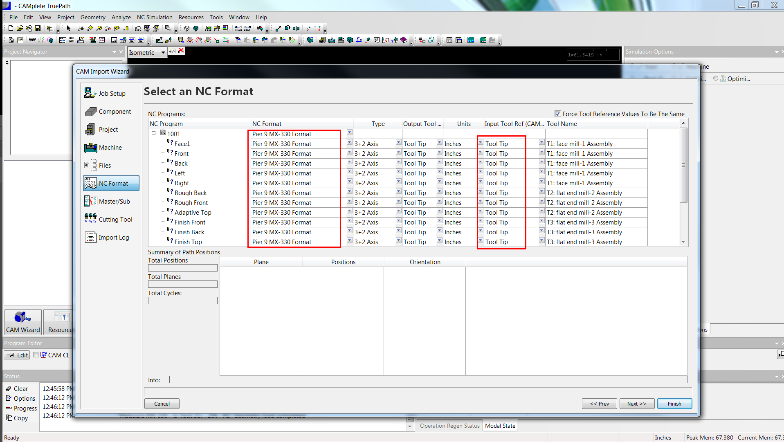Click the Next >> button
Image resolution: width=784 pixels, height=442 pixels.
(637, 404)
